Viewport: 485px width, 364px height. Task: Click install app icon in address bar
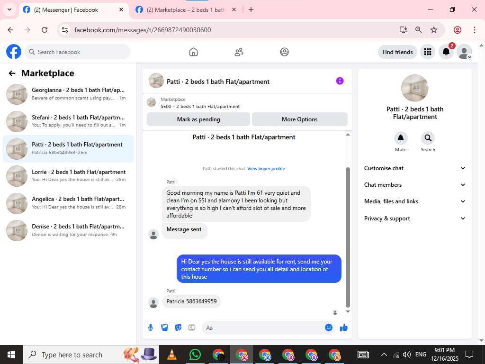coord(403,30)
